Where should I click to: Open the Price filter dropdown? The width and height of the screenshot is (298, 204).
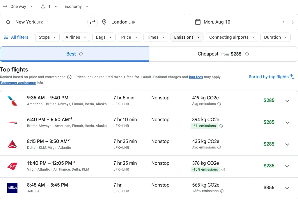(130, 37)
